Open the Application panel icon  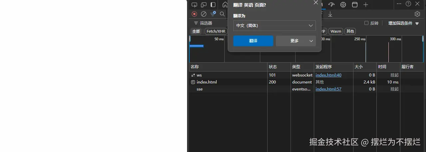(355, 5)
